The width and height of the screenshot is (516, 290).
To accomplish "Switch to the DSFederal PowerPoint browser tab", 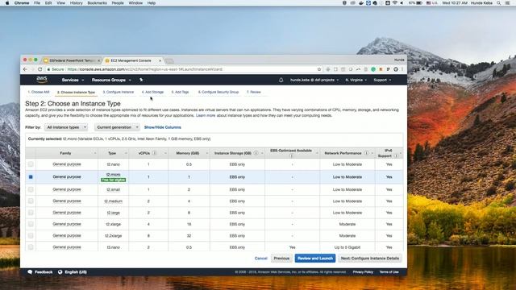I will [72, 60].
